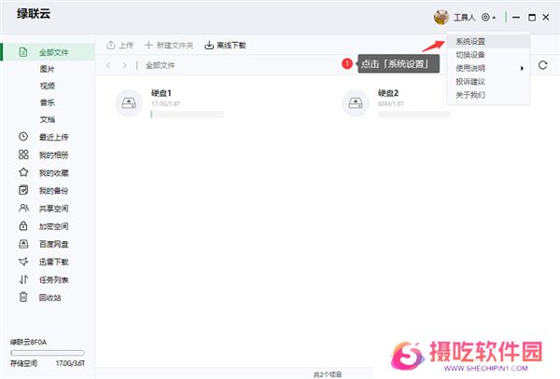Choose 使用说明 in the menu
This screenshot has width=560, height=379.
(488, 68)
